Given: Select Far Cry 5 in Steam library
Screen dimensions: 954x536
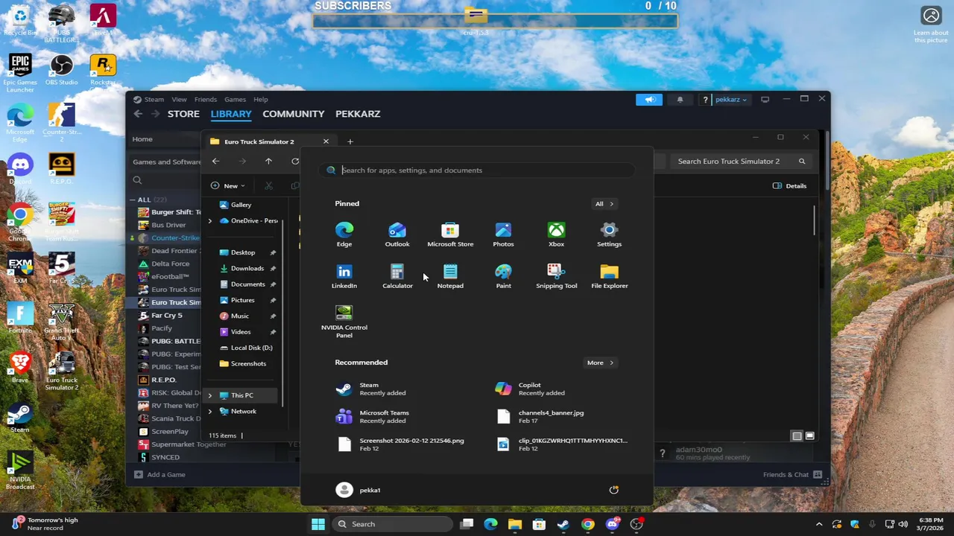Looking at the screenshot, I should 166,316.
